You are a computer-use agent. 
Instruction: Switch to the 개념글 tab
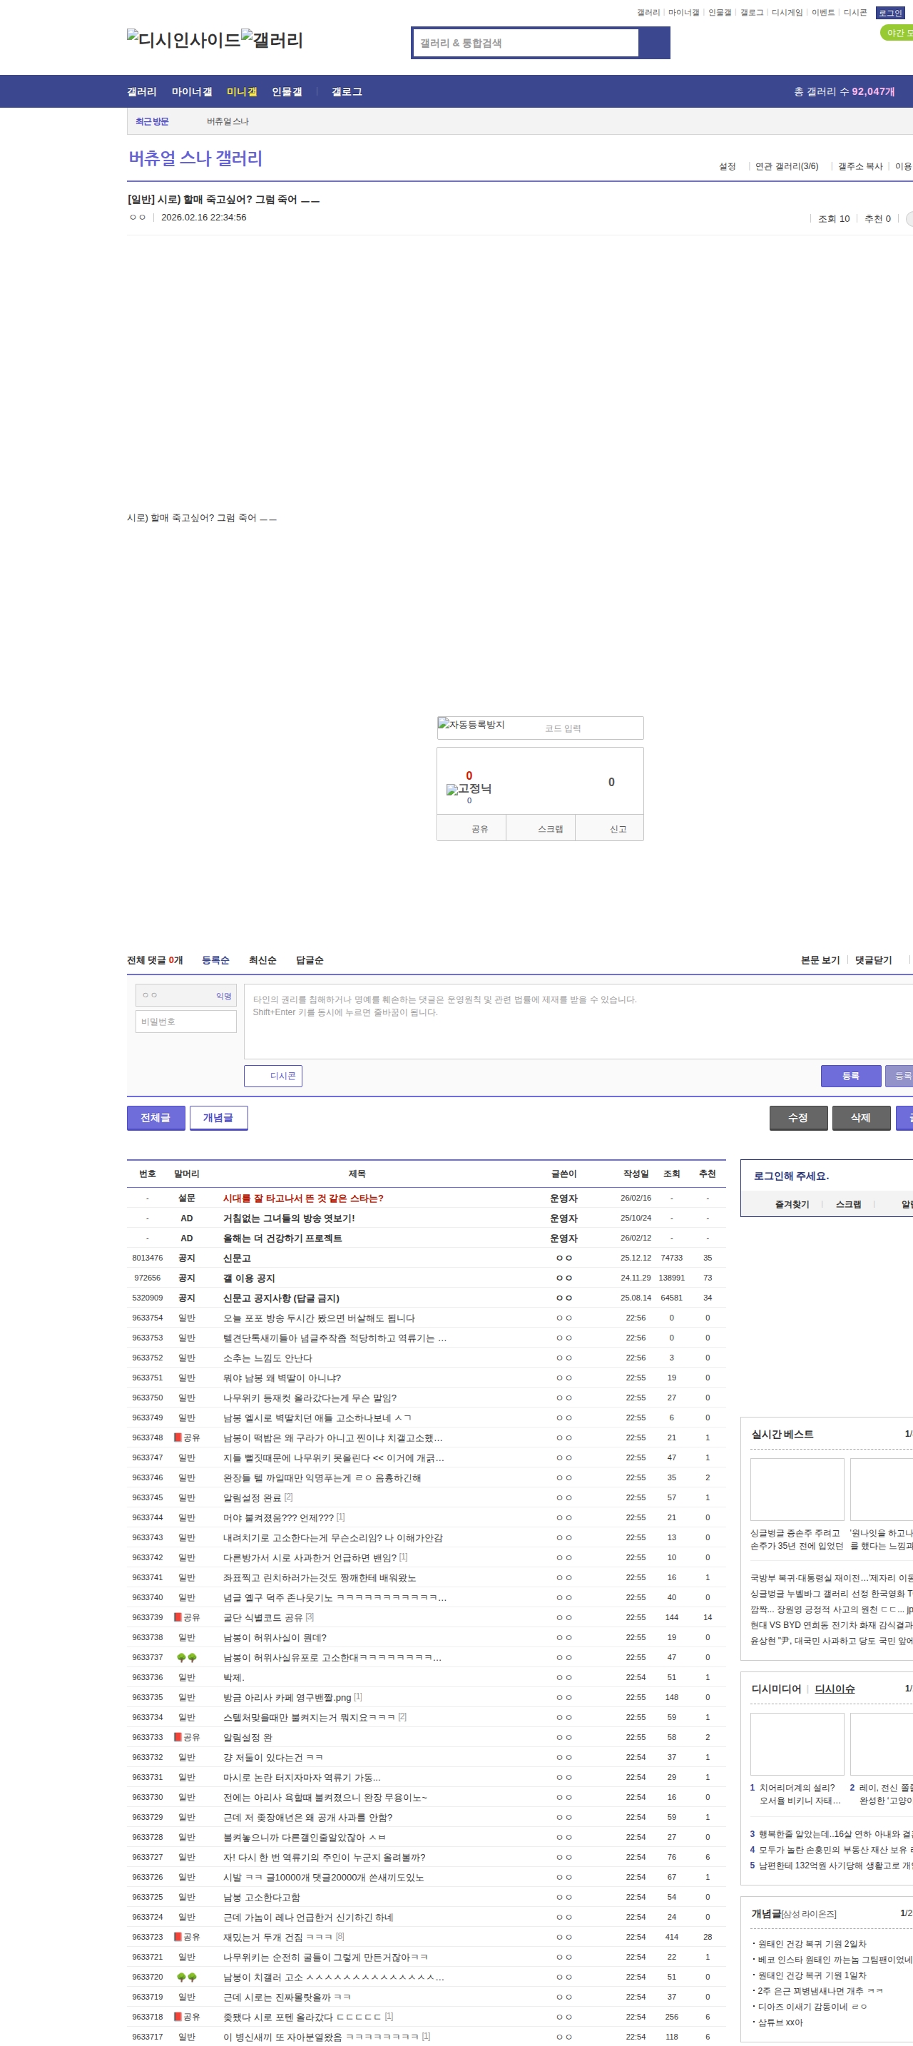[x=218, y=1117]
